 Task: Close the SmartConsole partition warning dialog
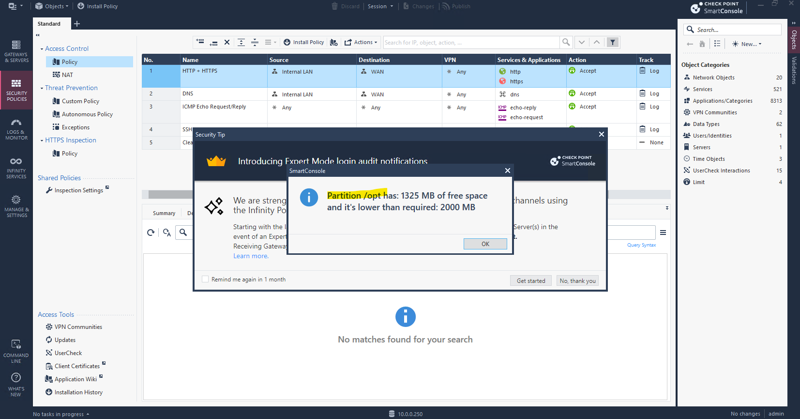tap(507, 171)
